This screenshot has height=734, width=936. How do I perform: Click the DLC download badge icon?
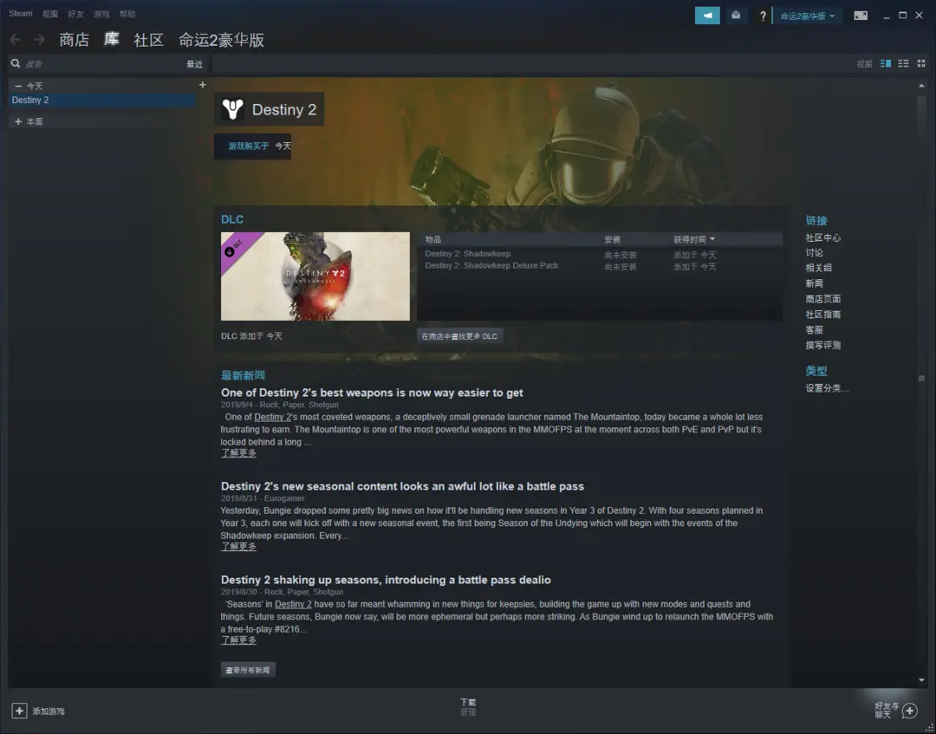[229, 252]
